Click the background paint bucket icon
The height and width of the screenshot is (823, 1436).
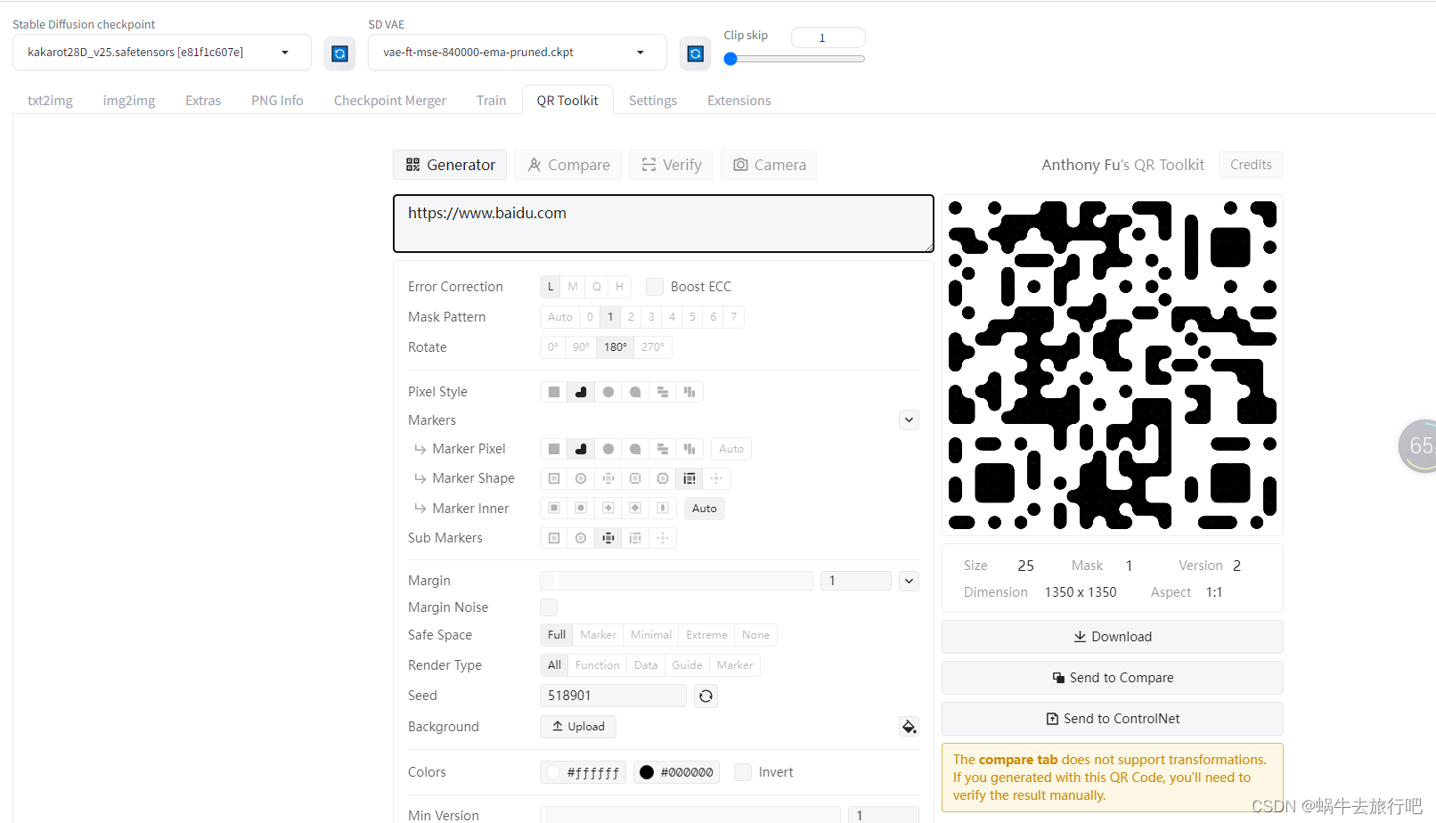coord(909,727)
